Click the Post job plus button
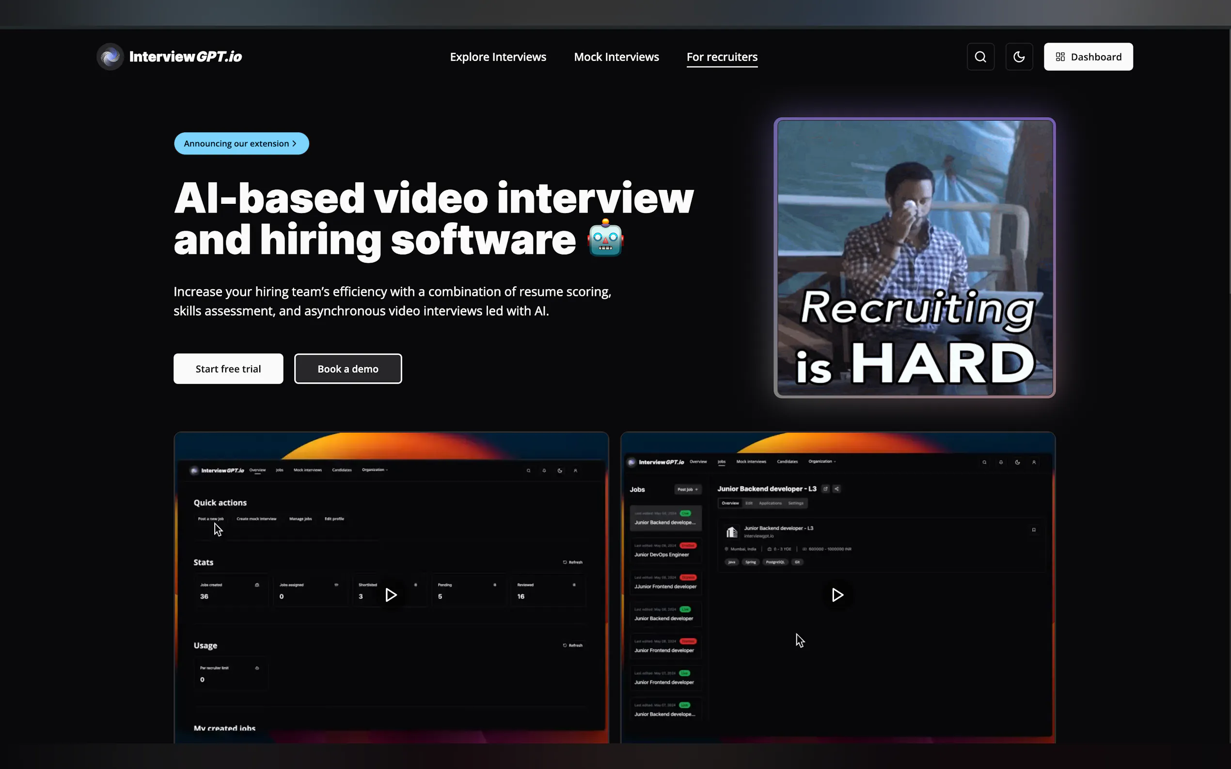The width and height of the screenshot is (1231, 769). (x=688, y=489)
